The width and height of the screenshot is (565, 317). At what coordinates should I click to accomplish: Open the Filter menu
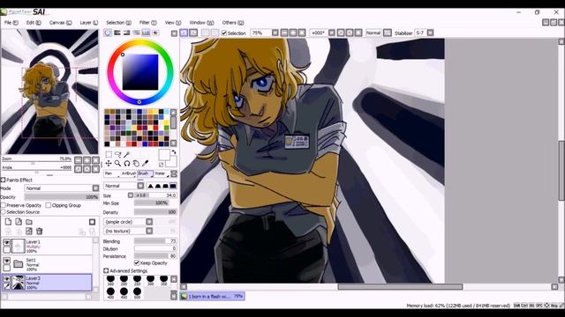pos(147,22)
